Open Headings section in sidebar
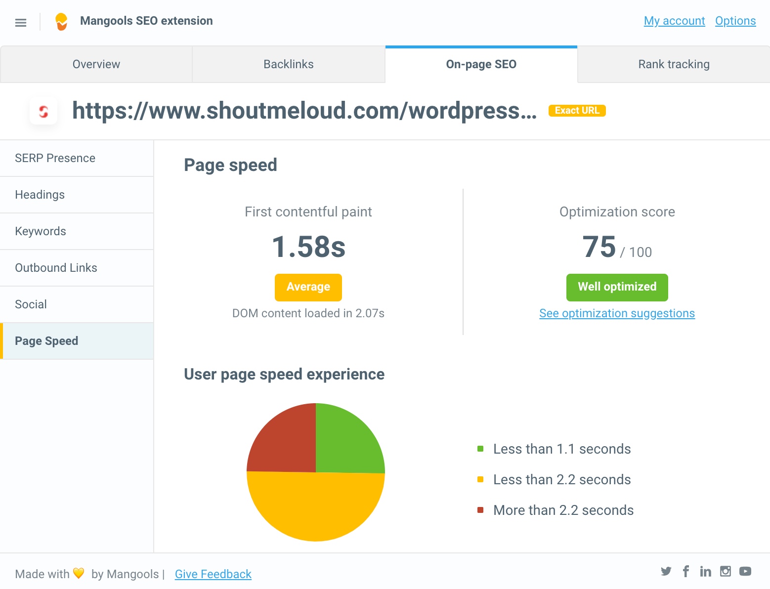 pyautogui.click(x=77, y=195)
